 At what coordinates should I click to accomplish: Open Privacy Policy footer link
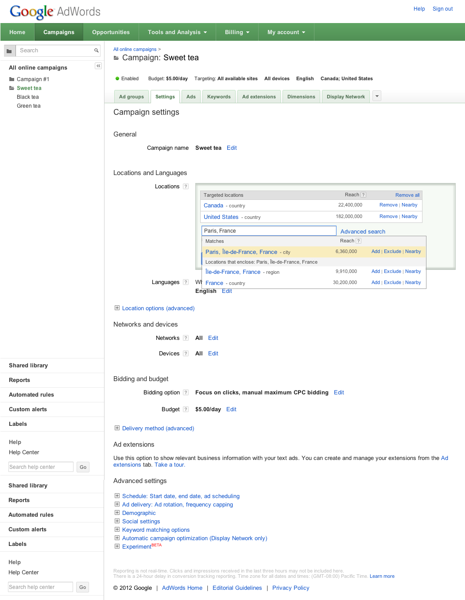291,588
